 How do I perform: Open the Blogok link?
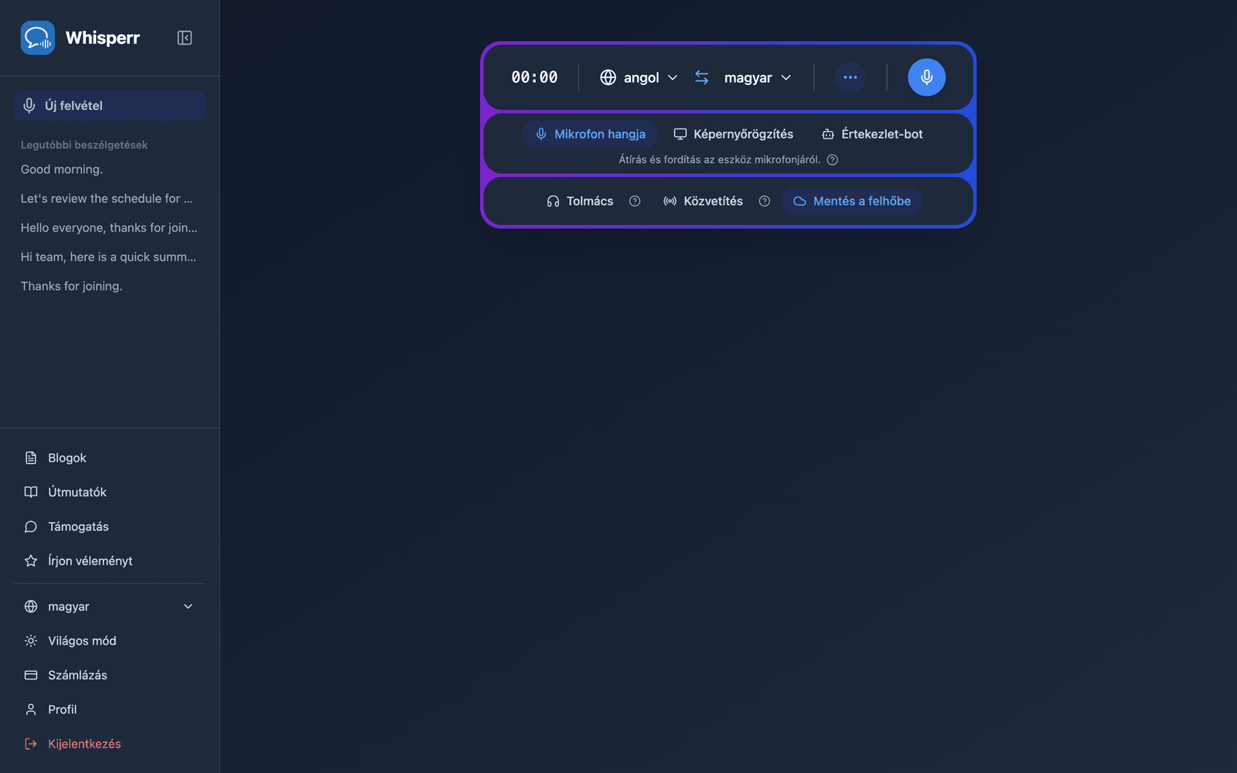109,458
